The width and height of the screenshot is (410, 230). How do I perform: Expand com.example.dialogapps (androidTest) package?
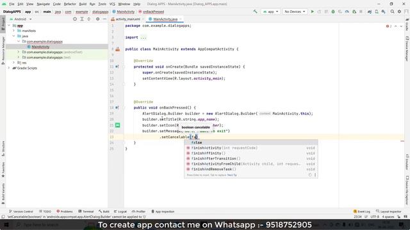[x=19, y=52]
